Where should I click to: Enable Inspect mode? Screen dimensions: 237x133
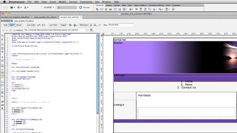[63, 25]
